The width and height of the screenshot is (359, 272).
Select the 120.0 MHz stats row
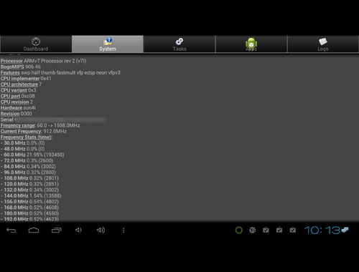pos(29,184)
